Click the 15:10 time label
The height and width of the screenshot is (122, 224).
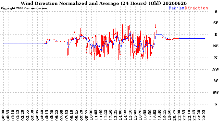[130, 115]
